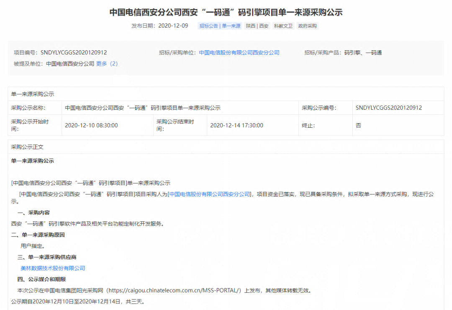The height and width of the screenshot is (310, 452).
Task: Click the 用户指定 text
Action: pos(33,246)
